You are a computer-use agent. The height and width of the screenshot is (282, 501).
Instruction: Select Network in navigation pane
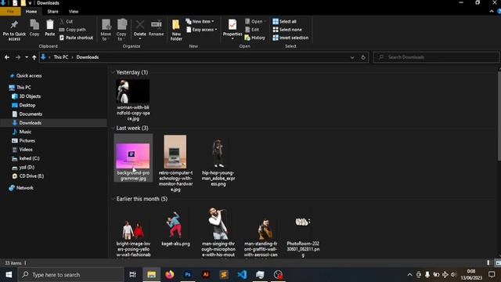24,188
